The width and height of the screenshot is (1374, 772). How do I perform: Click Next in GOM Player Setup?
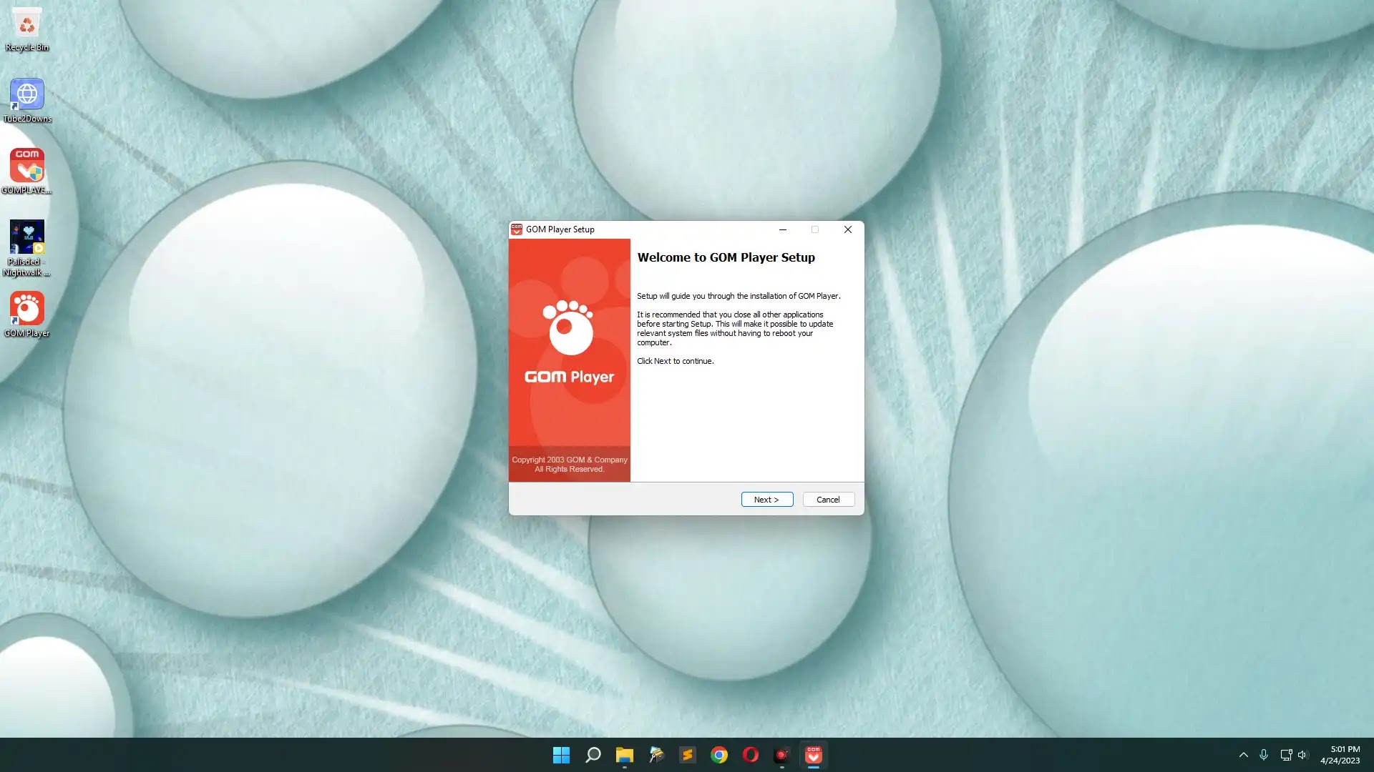pyautogui.click(x=766, y=500)
